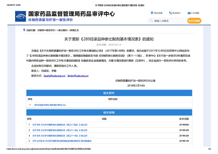Click the limin@cde.org.cn email link
The height and width of the screenshot is (154, 218).
pos(78,76)
